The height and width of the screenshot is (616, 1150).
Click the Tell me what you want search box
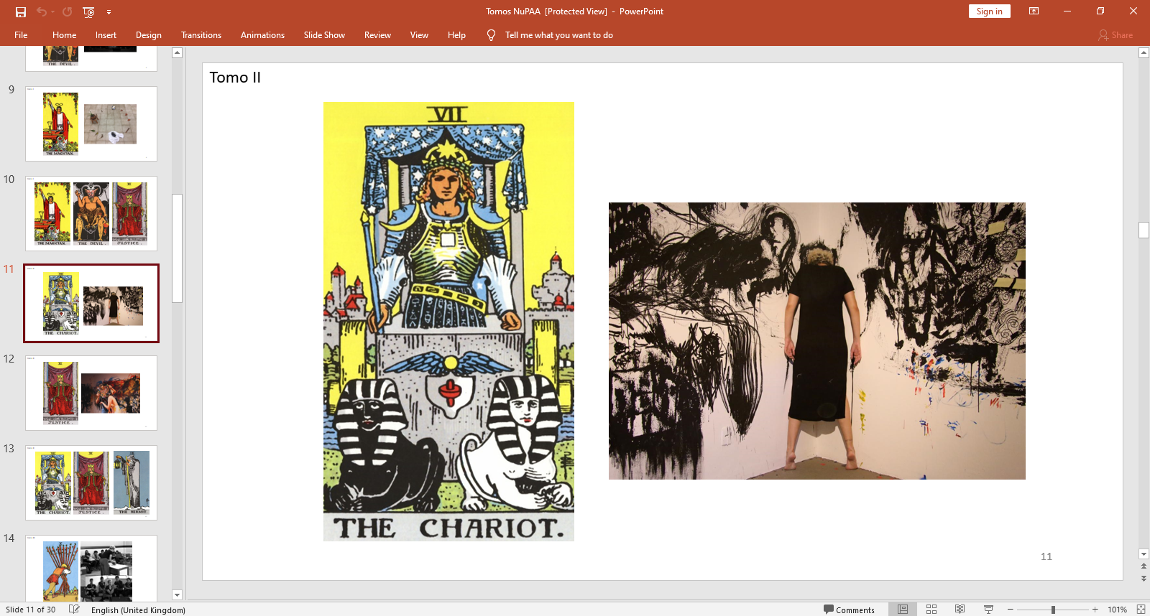click(x=558, y=35)
